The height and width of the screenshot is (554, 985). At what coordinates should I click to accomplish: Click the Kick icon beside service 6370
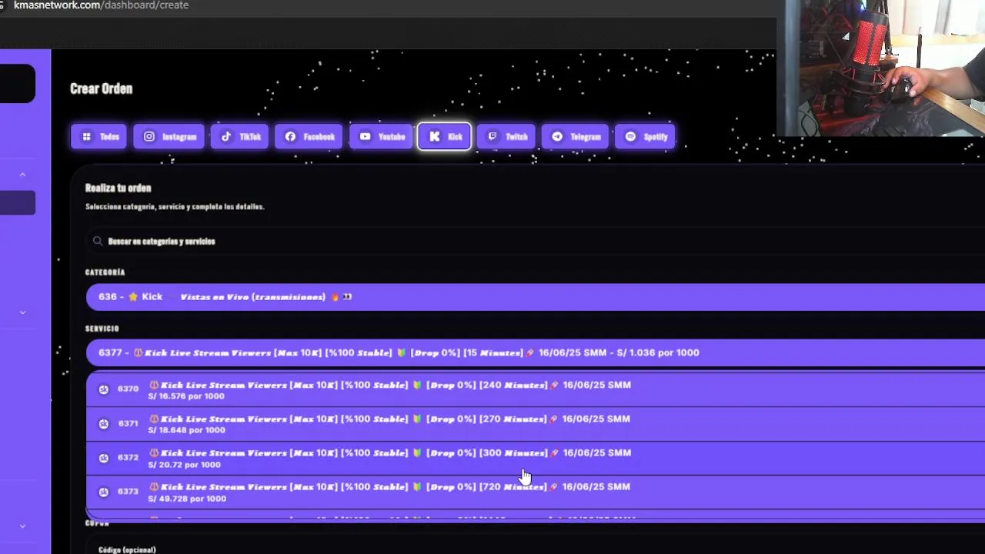(104, 389)
